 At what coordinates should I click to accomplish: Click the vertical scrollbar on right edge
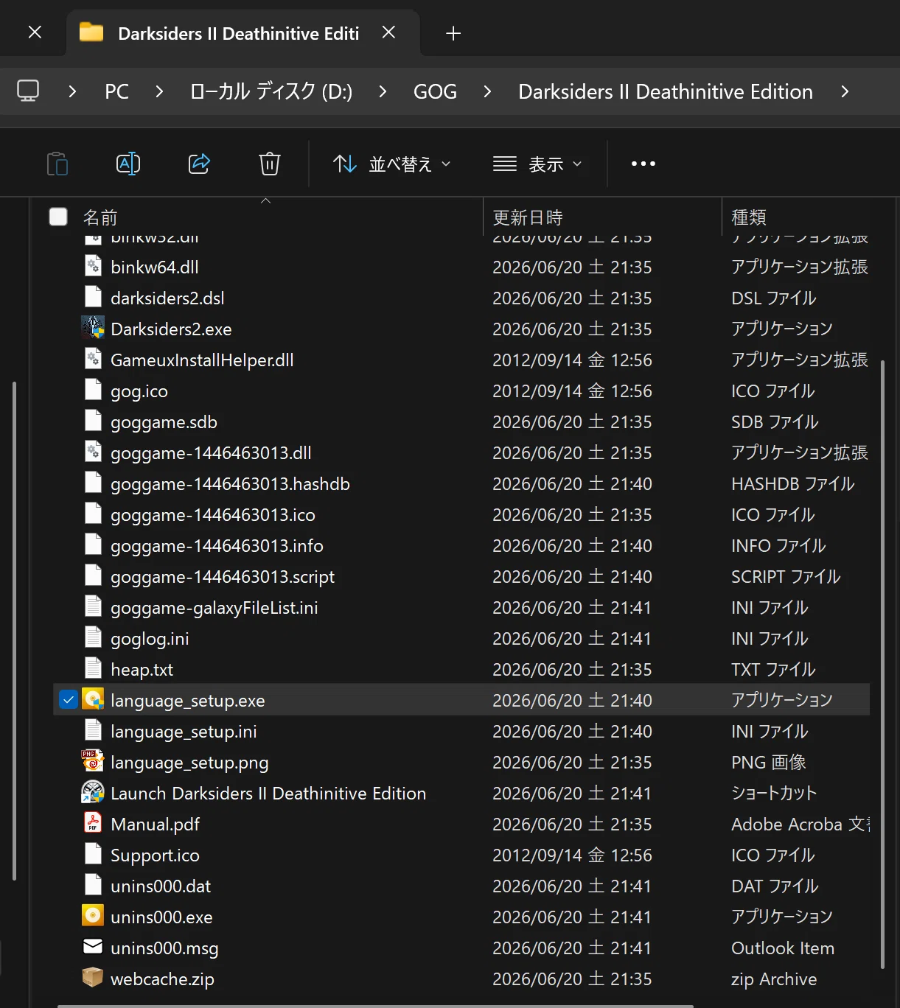pyautogui.click(x=883, y=663)
